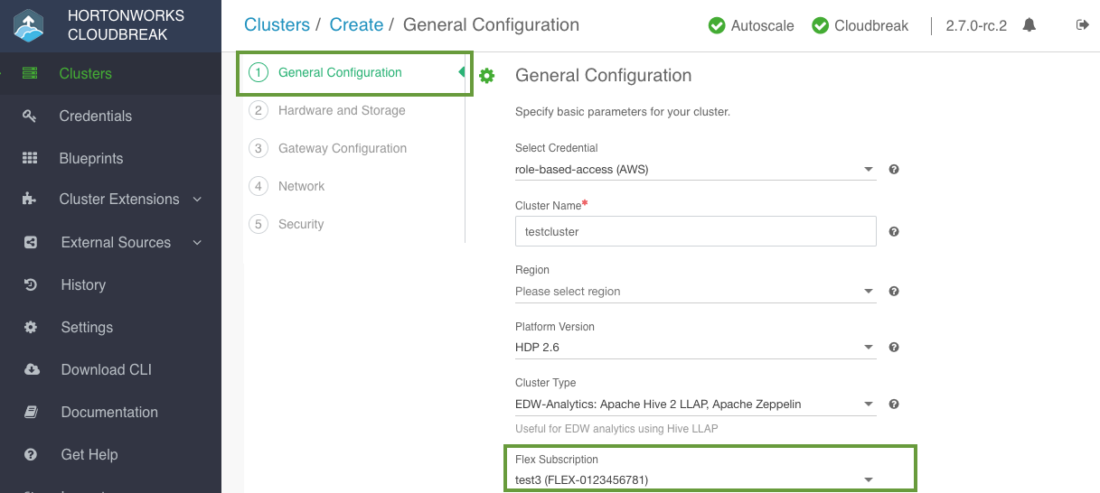The width and height of the screenshot is (1100, 493).
Task: Show help for Platform Version
Action: (x=894, y=347)
